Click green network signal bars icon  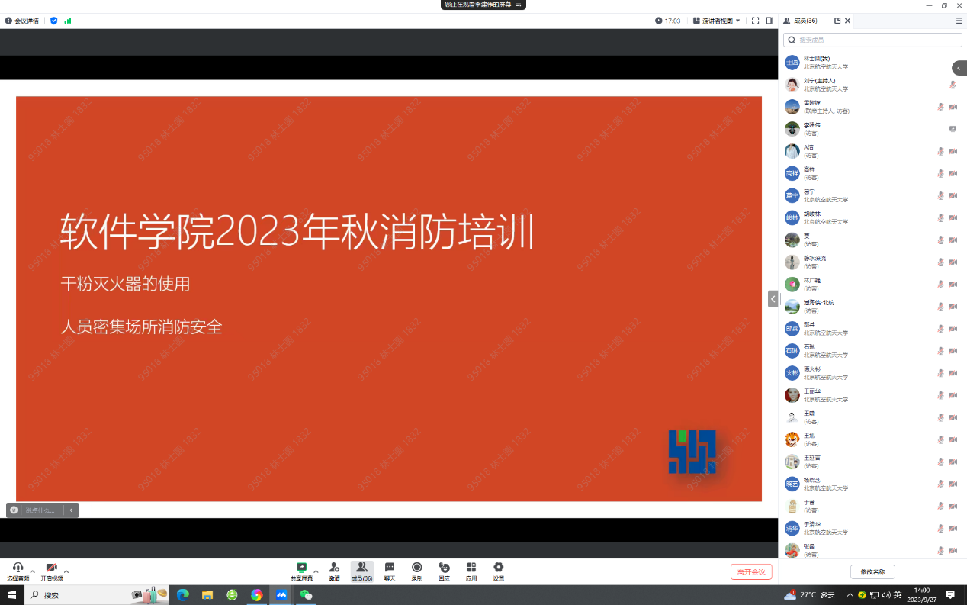68,21
